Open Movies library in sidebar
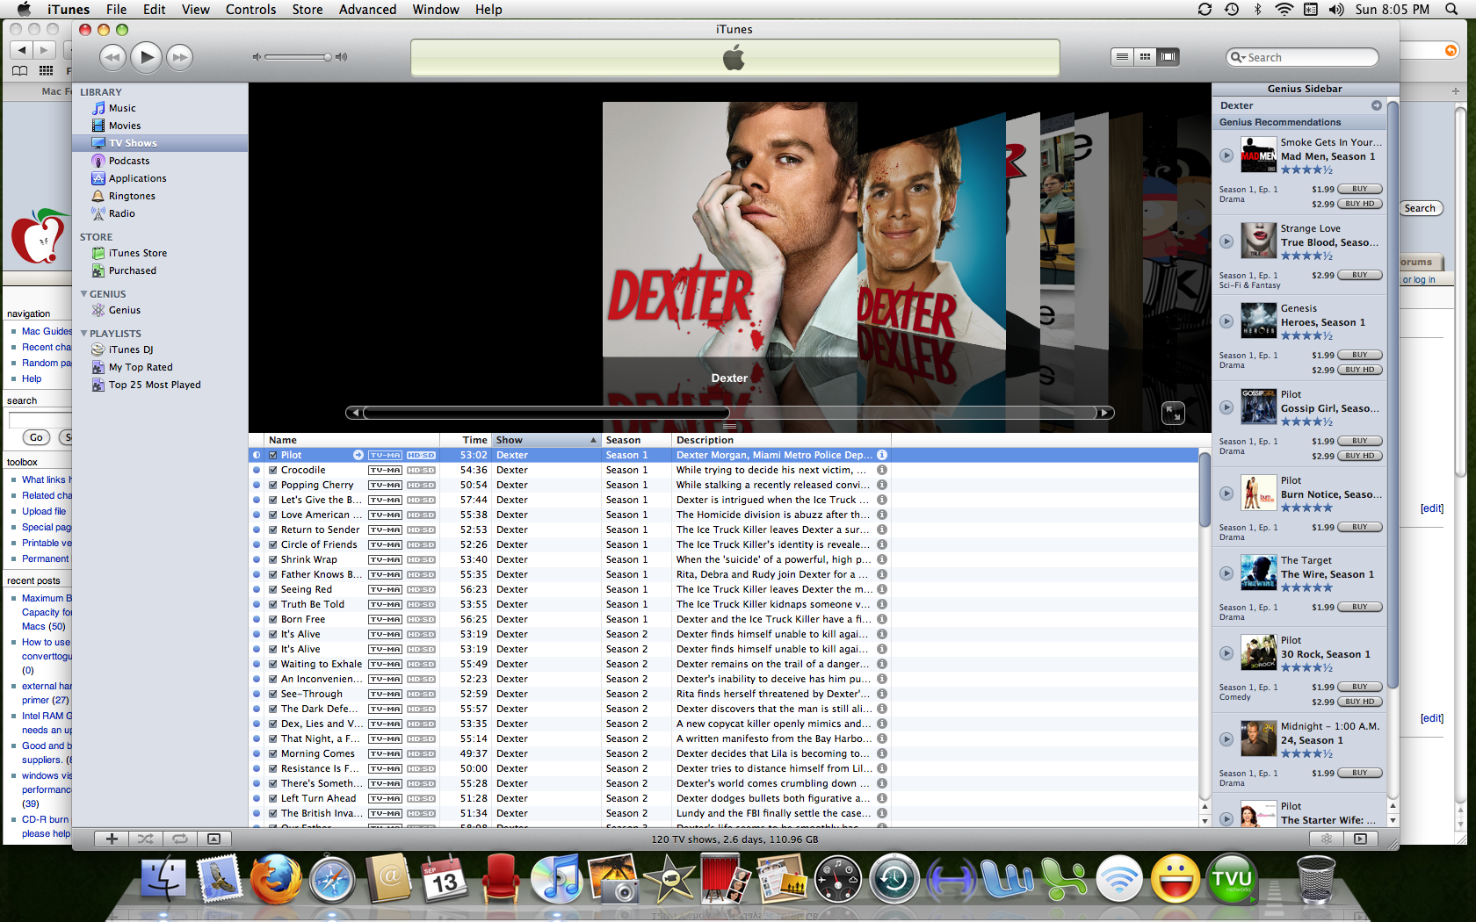Image resolution: width=1476 pixels, height=922 pixels. [x=125, y=126]
